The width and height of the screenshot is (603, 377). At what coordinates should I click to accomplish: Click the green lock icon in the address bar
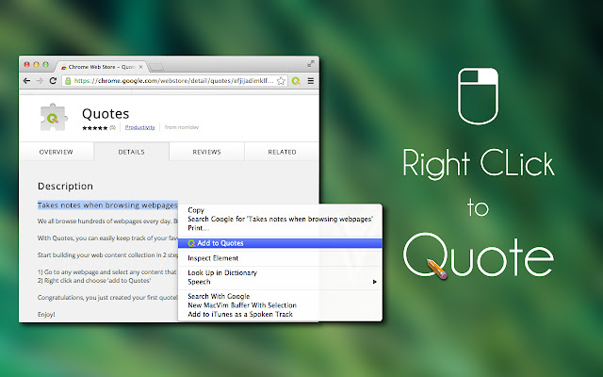pos(68,81)
